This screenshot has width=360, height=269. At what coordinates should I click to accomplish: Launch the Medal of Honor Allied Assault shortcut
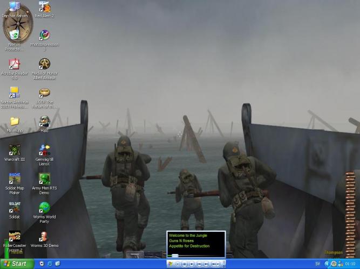[x=44, y=69]
